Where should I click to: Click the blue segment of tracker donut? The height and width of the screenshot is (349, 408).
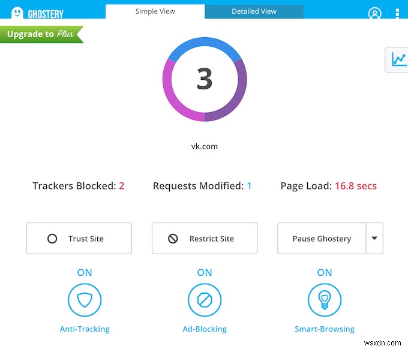pos(204,43)
